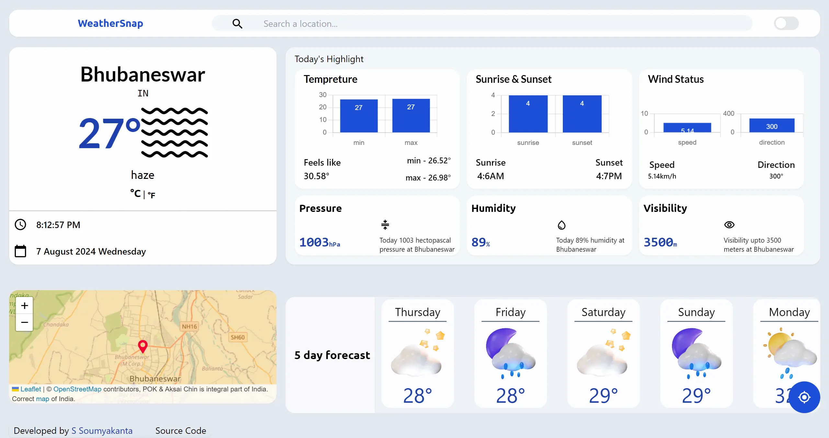
Task: Click the 1003 hPa pressure value
Action: click(x=320, y=242)
